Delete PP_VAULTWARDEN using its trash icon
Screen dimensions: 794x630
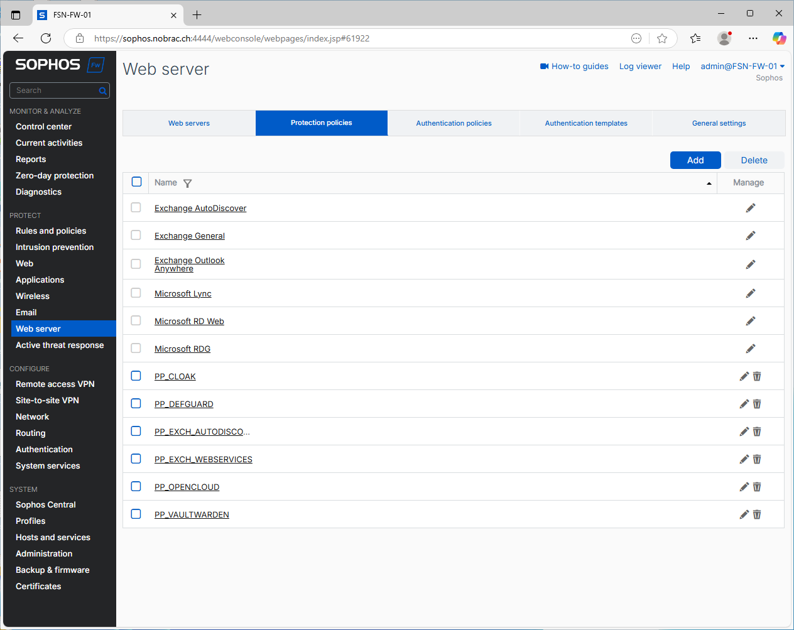point(757,514)
